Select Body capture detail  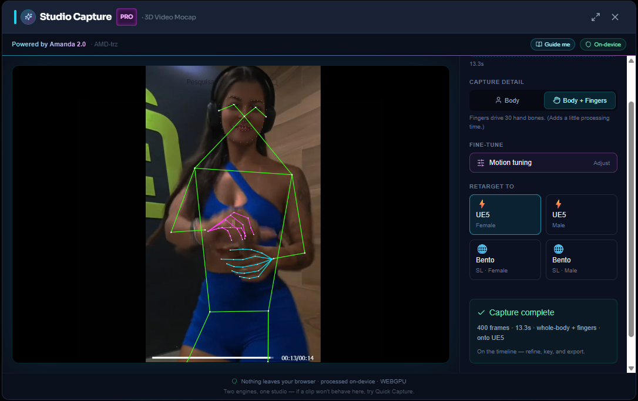507,100
